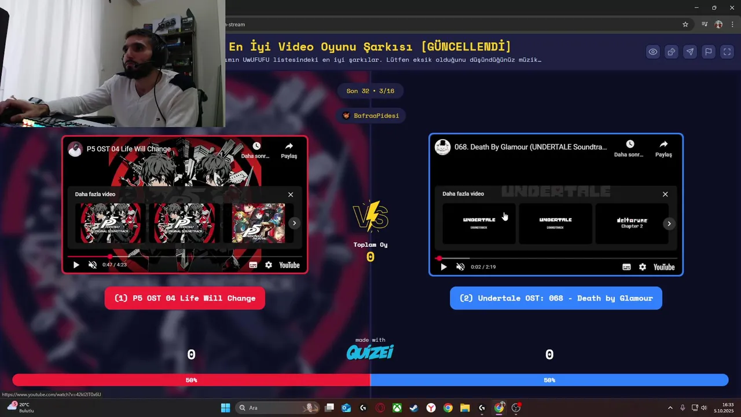741x417 pixels.
Task: Click the blue 50% vote bar
Action: coord(549,380)
